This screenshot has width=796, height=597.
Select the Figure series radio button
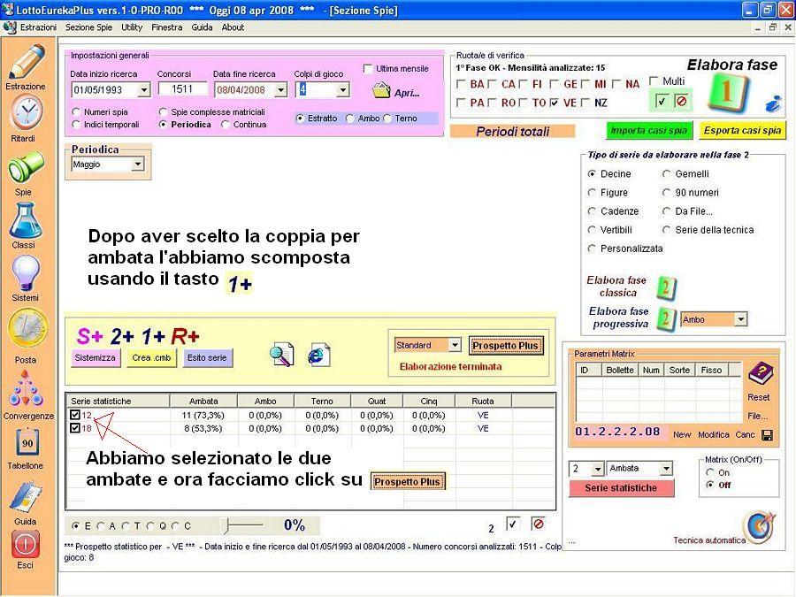[x=592, y=193]
